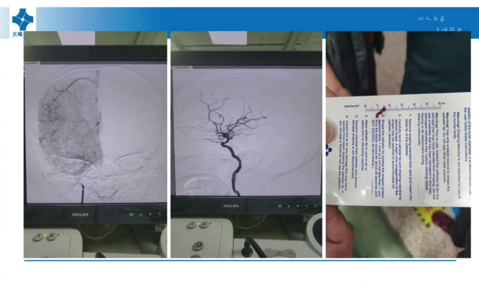Click the PHILIPS logo on the left monitor

click(x=80, y=215)
